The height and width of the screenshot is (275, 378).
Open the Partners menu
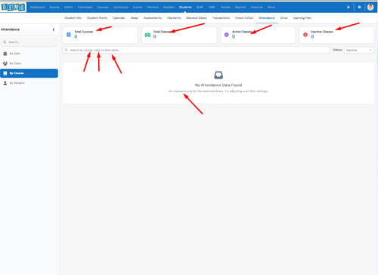(153, 7)
